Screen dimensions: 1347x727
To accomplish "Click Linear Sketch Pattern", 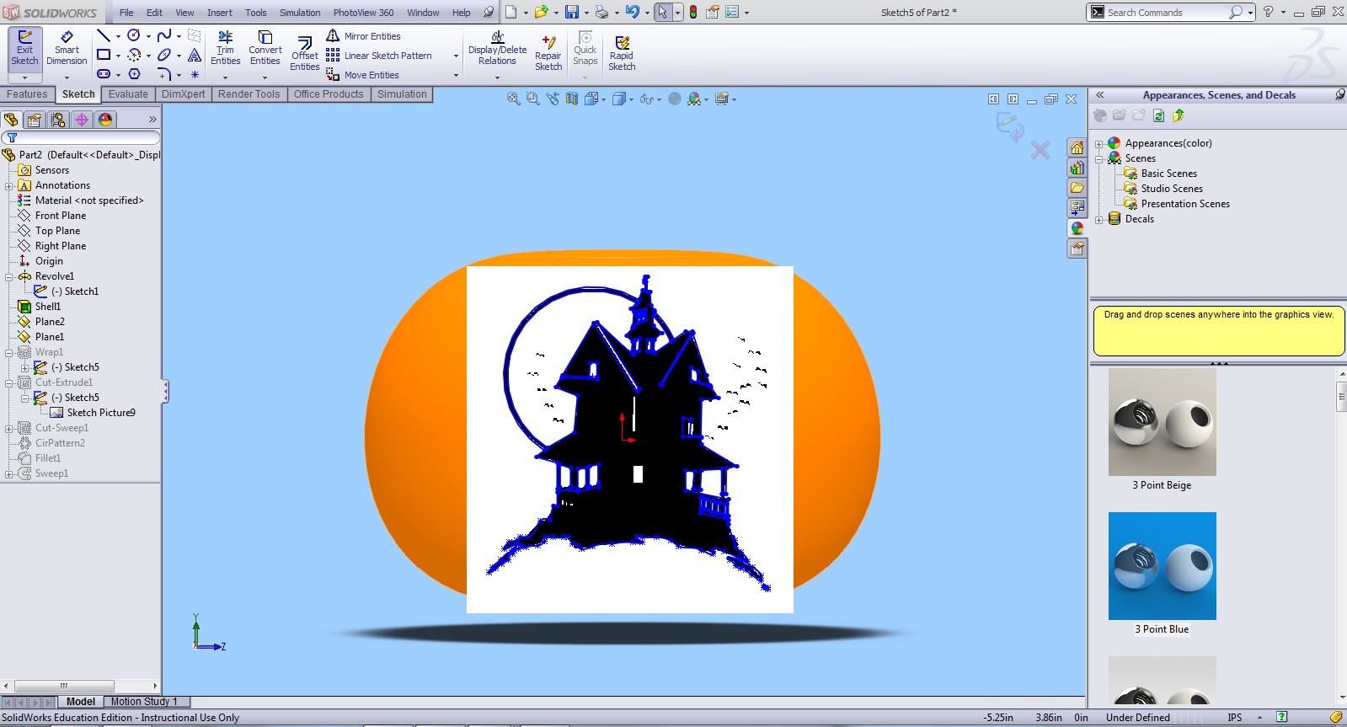I will [x=379, y=55].
